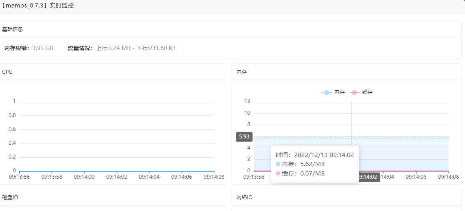Click the 上行:3.24 MB - 下行:231.60 KB traffic value
This screenshot has width=465, height=211.
(x=136, y=48)
